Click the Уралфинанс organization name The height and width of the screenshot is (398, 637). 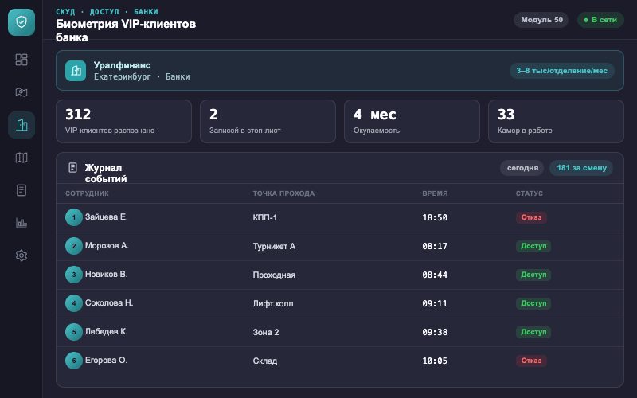tap(123, 65)
